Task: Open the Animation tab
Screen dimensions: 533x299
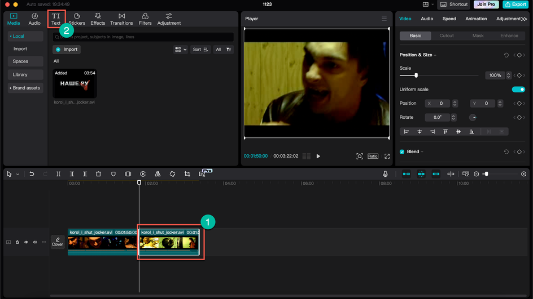Action: tap(476, 19)
